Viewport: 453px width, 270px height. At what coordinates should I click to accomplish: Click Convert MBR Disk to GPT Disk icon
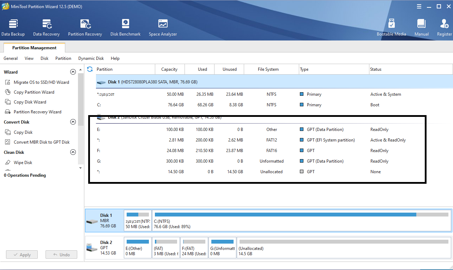[7, 142]
